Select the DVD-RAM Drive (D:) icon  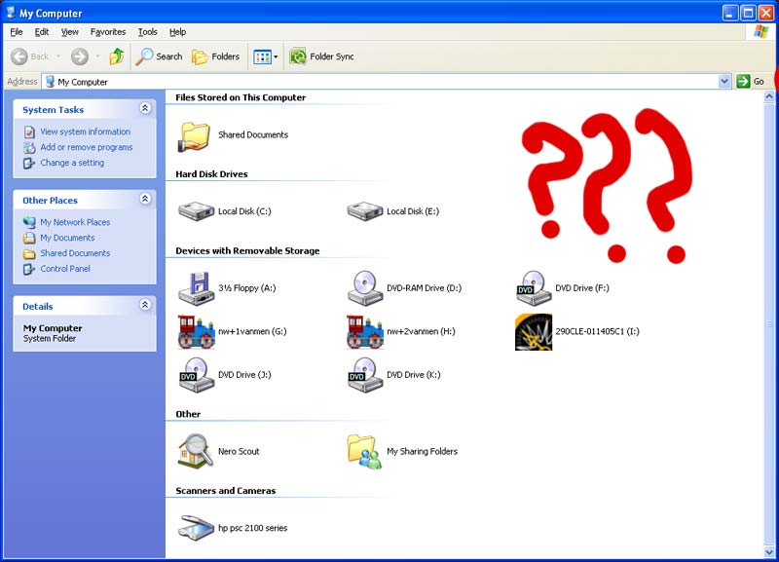tap(365, 288)
